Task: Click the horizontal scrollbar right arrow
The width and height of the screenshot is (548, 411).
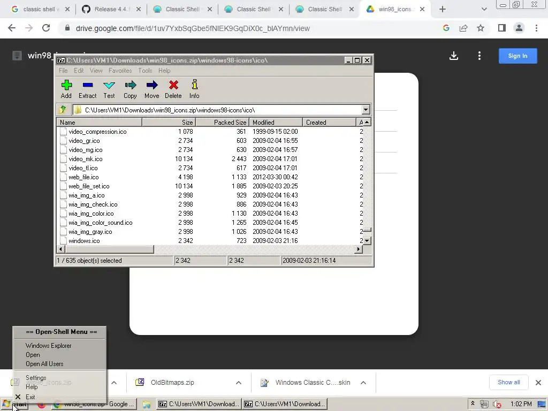Action: [358, 249]
